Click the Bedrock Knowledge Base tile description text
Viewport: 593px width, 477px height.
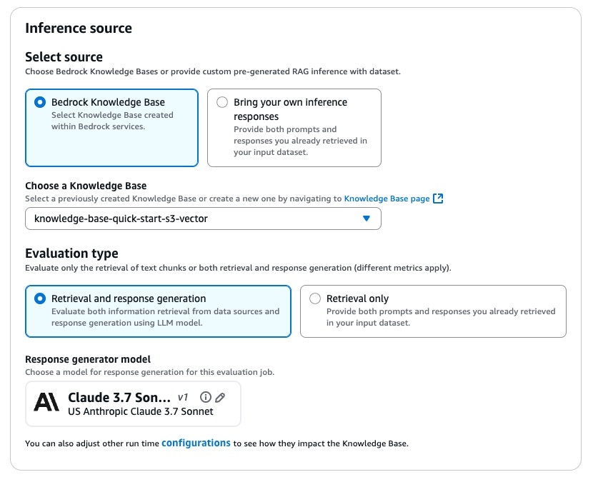point(112,121)
